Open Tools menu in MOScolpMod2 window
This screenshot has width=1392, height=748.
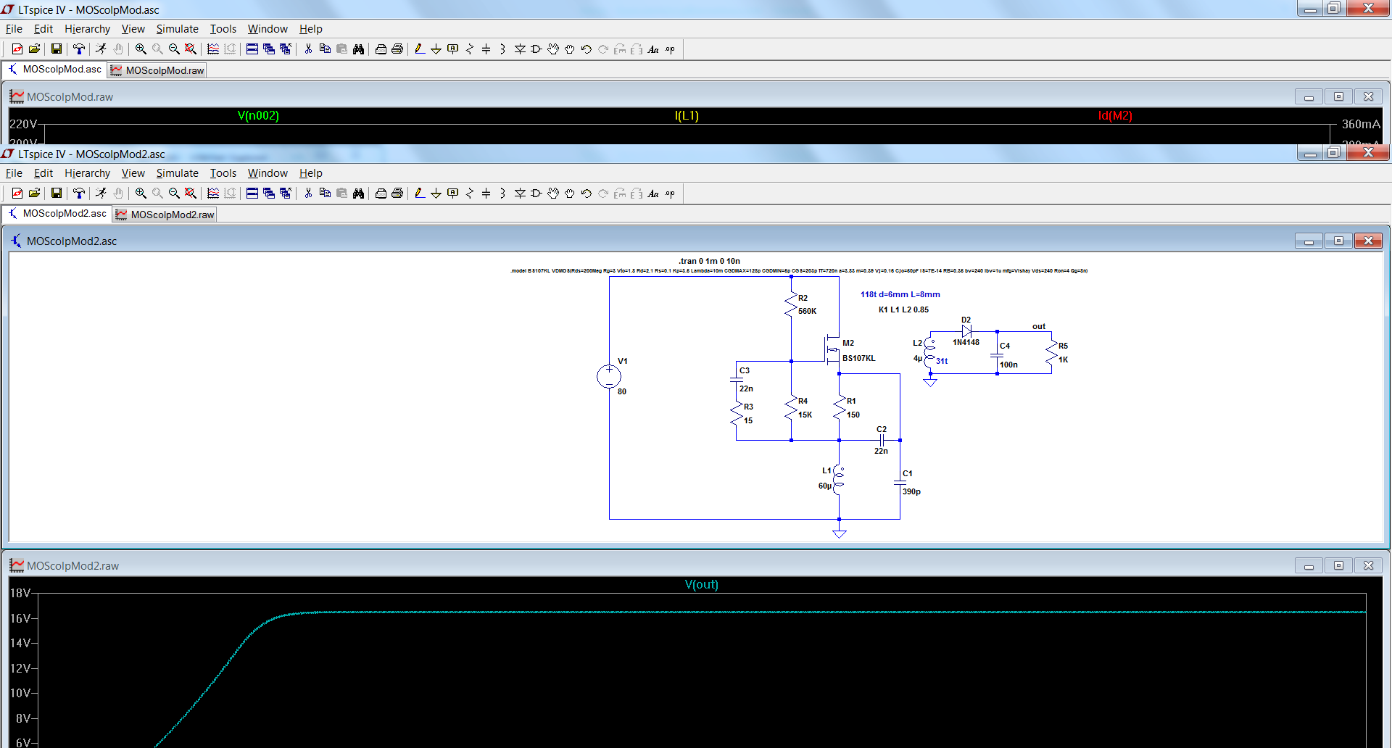point(223,173)
